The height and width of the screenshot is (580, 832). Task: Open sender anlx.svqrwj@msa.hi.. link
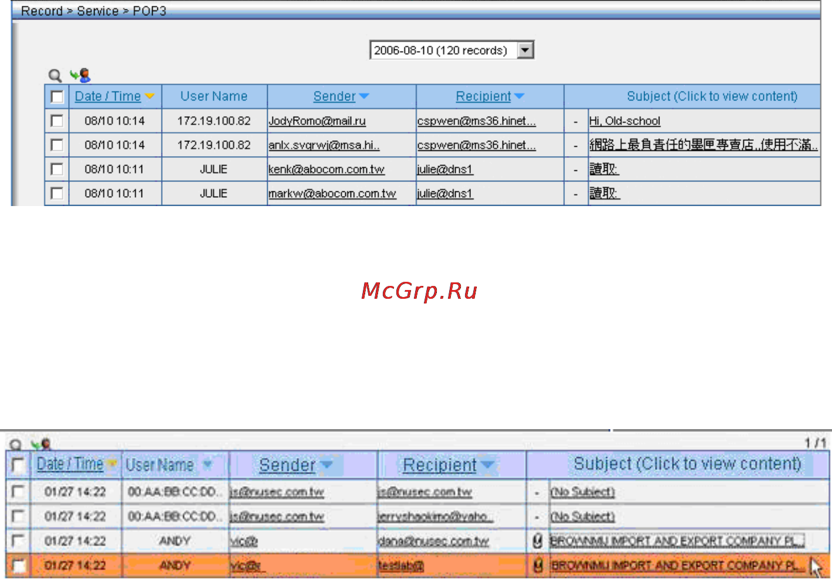coord(324,145)
